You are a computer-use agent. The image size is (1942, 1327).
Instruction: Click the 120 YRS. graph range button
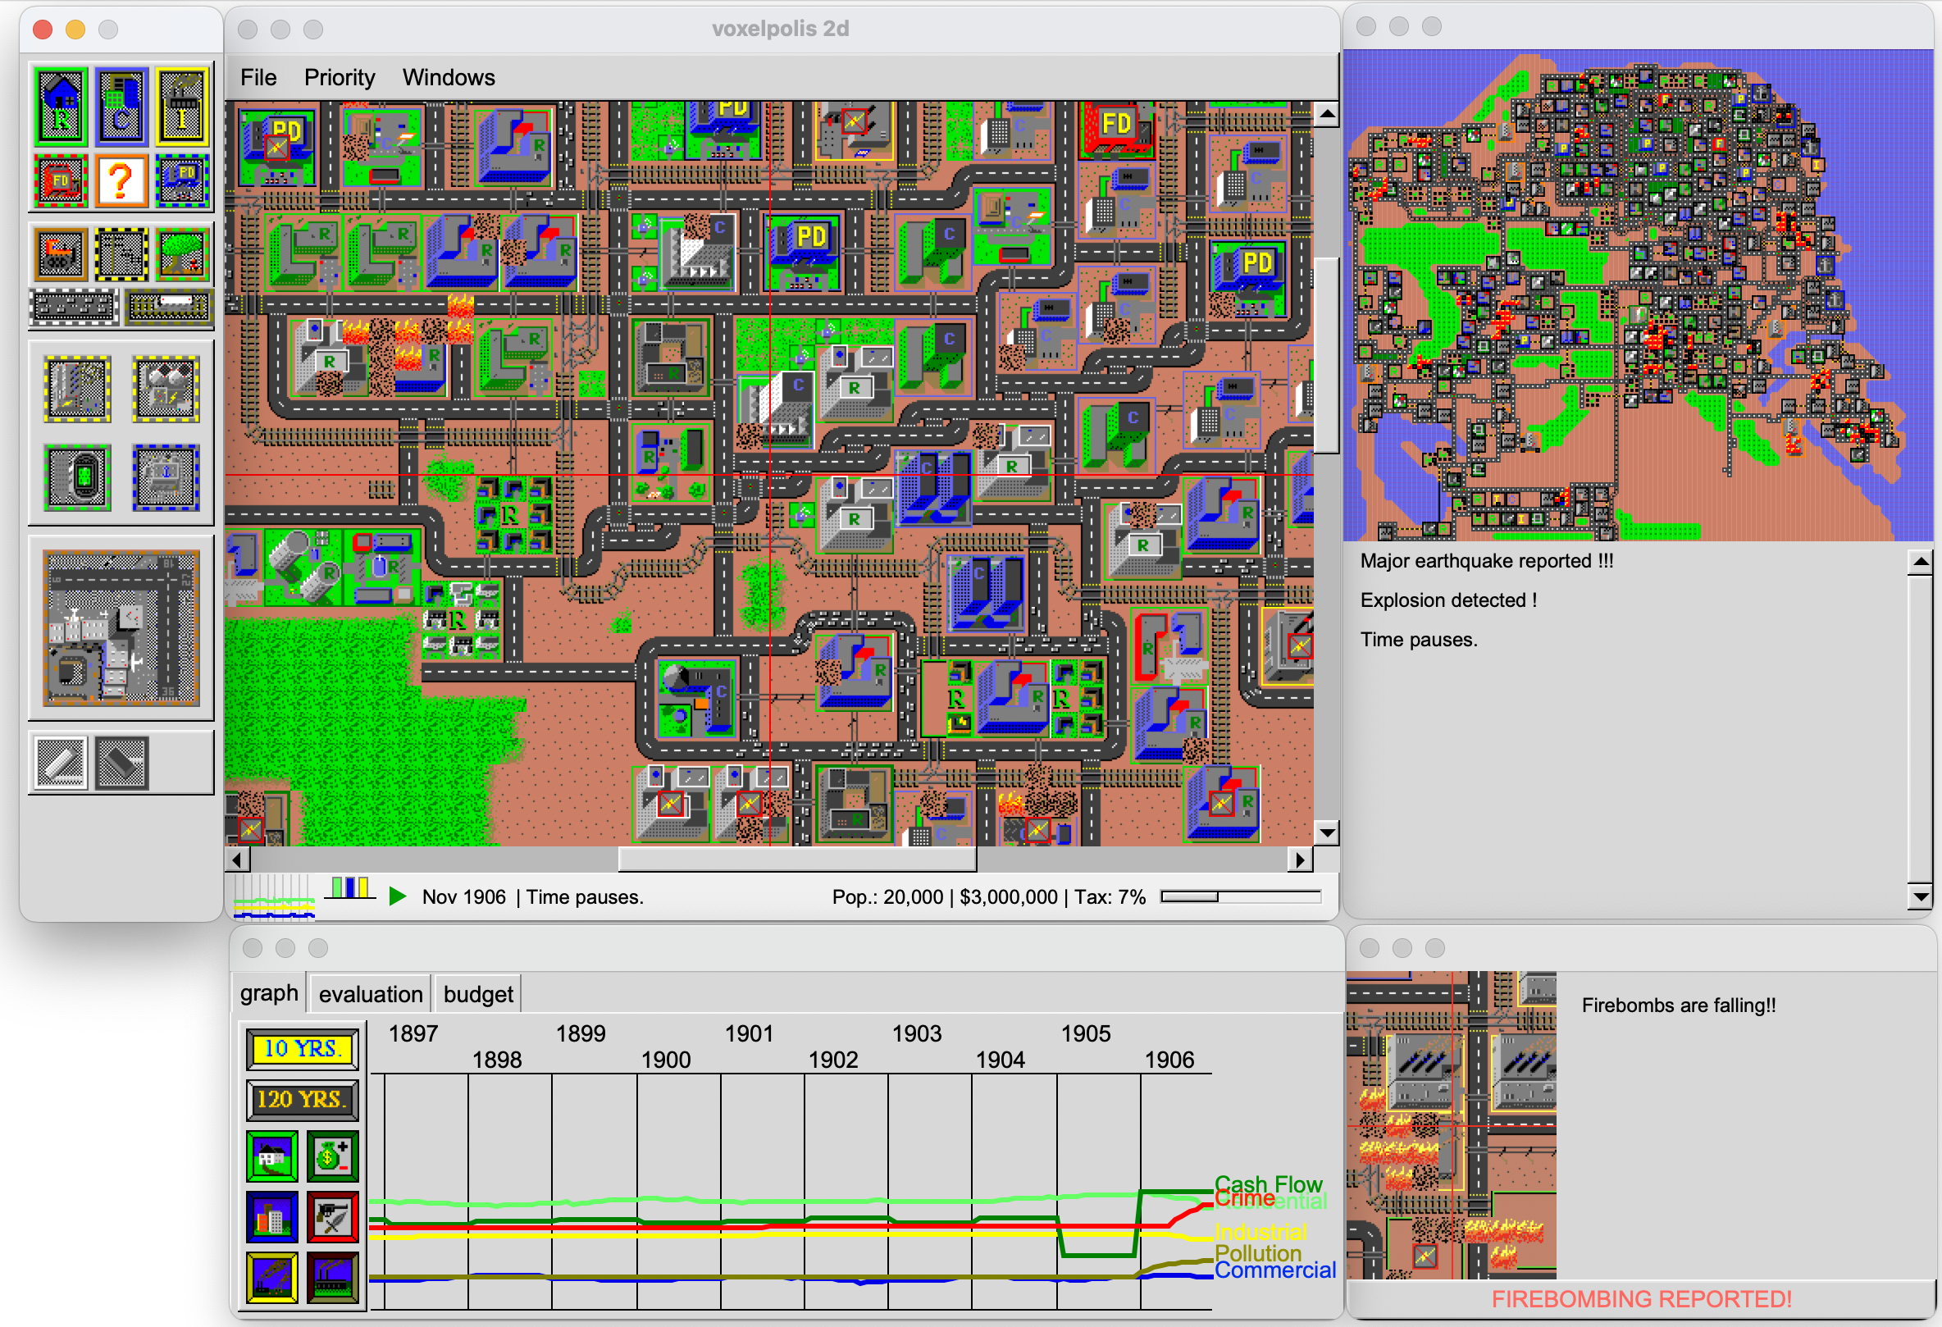302,1100
